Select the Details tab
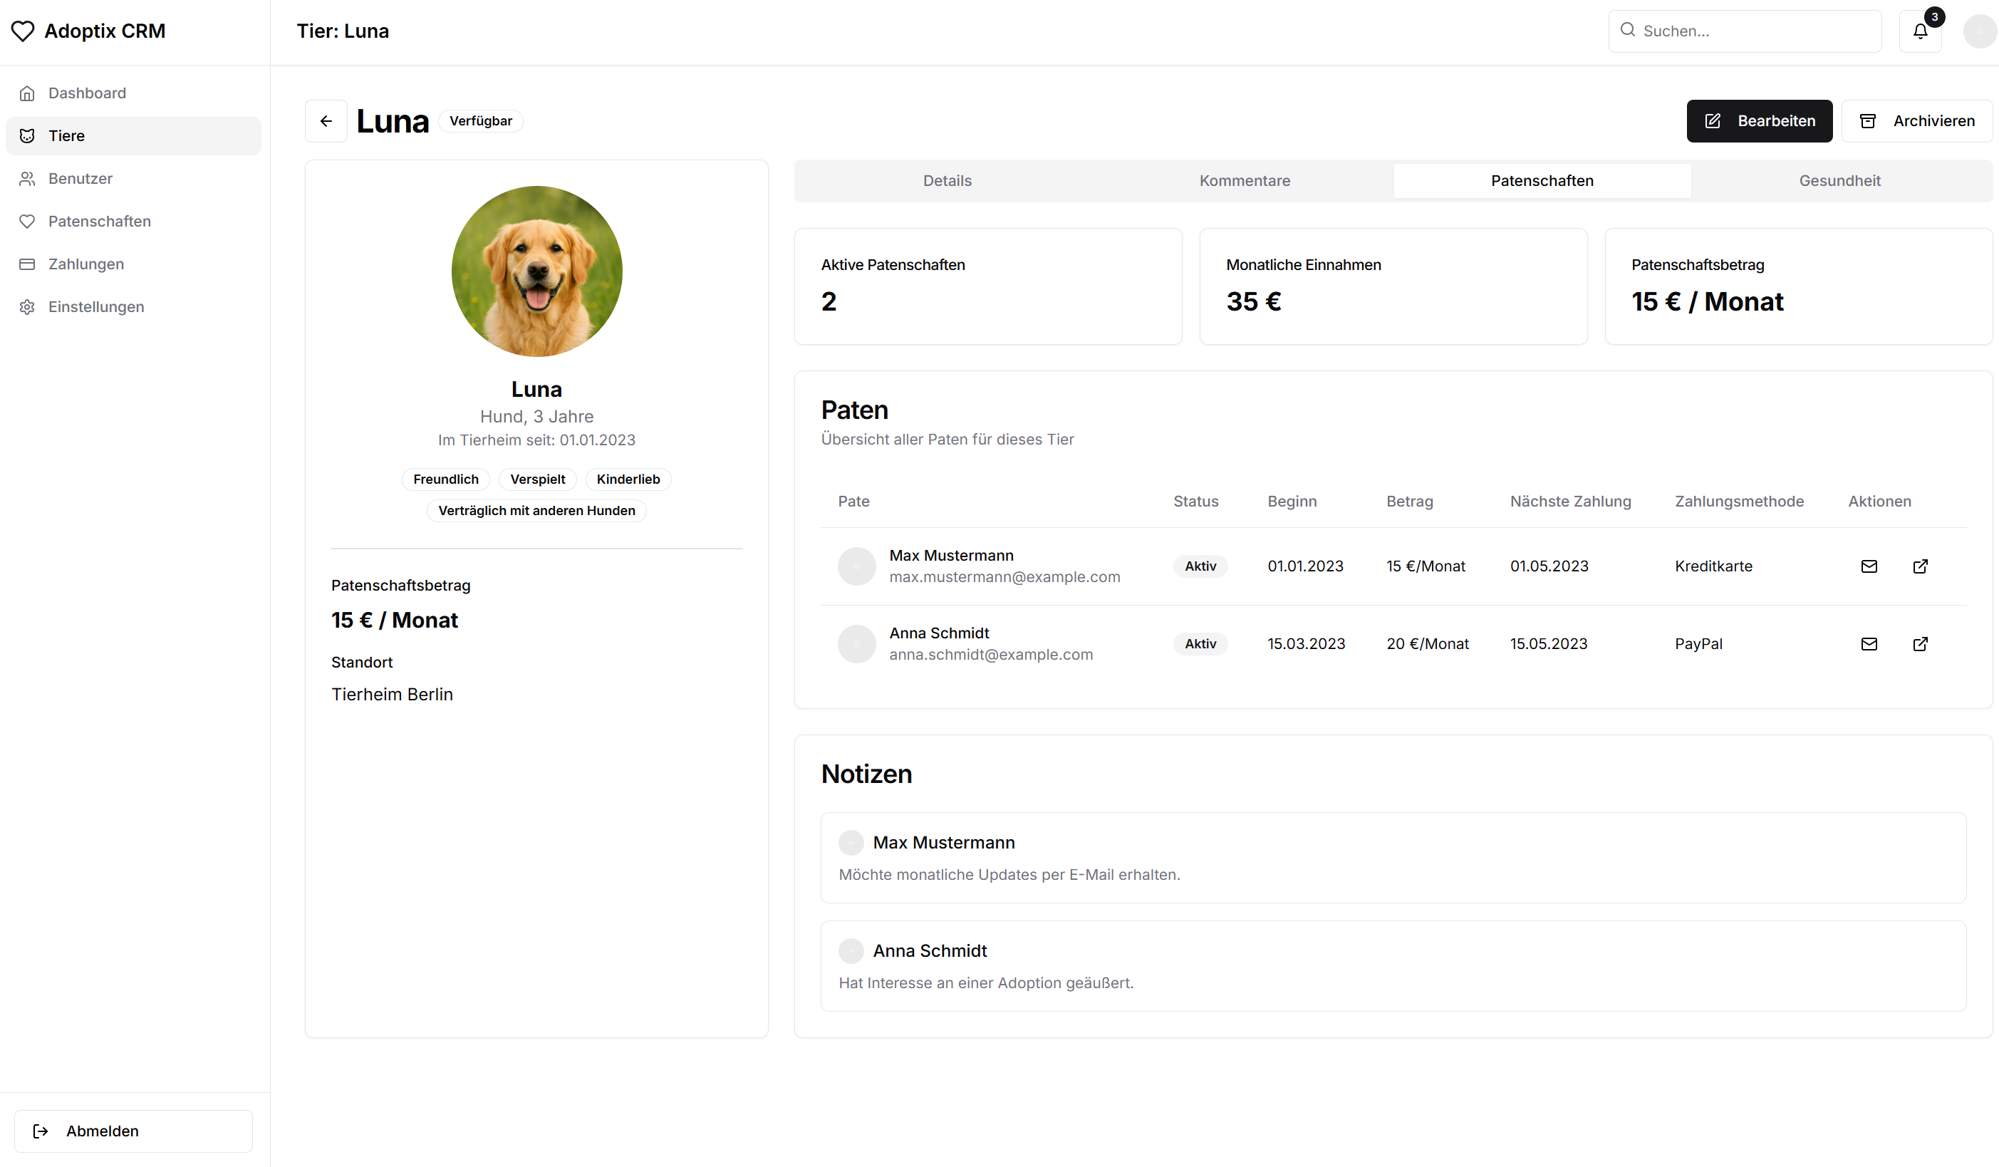1999x1167 pixels. [947, 180]
